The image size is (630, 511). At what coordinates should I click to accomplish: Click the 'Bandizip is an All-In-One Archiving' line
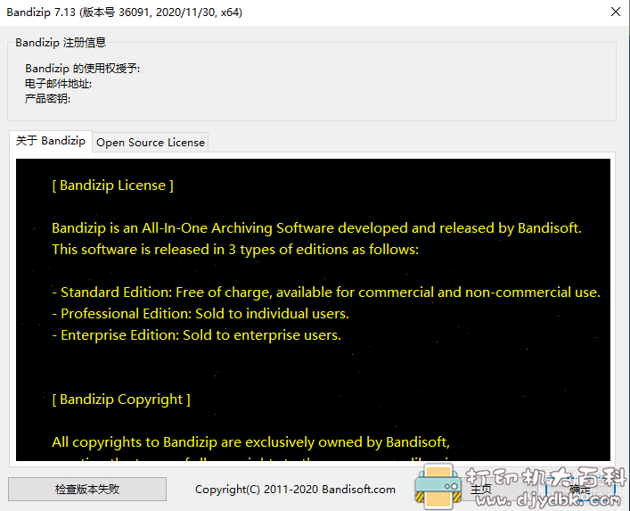click(x=316, y=228)
